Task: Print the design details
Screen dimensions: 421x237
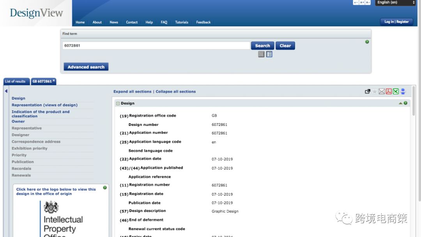Action: pos(403,92)
